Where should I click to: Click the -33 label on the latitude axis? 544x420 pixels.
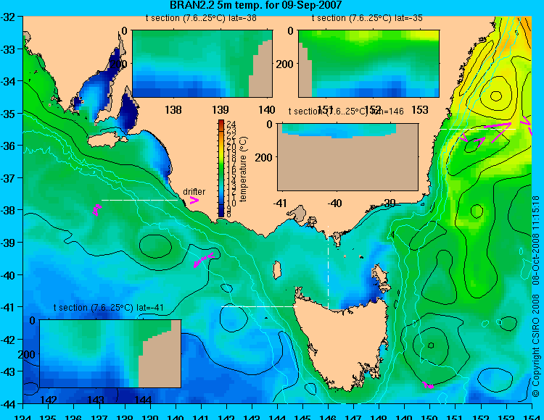8,49
